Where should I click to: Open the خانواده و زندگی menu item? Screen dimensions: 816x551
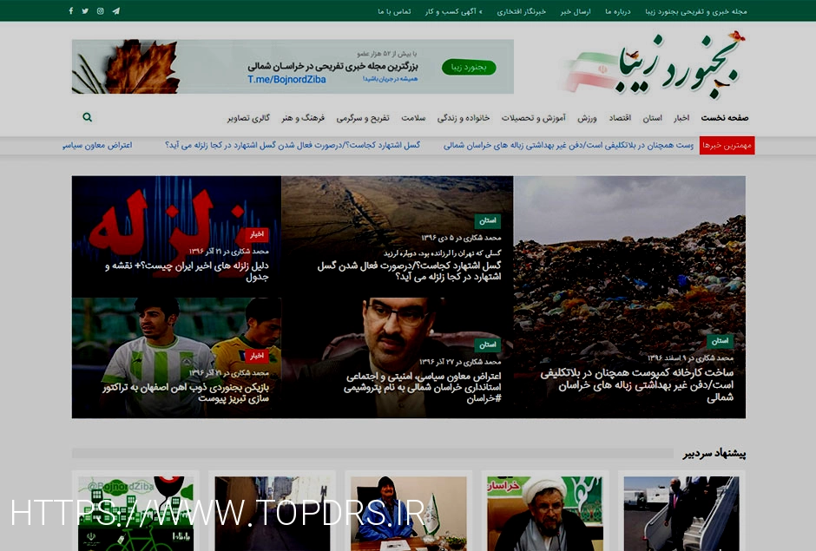click(464, 118)
